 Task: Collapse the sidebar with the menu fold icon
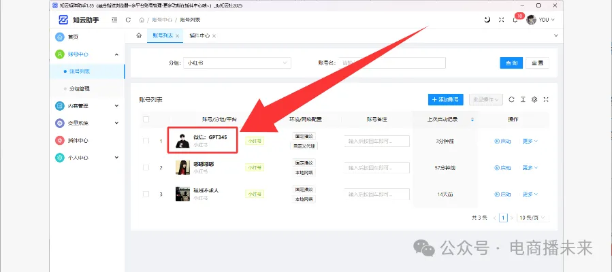(114, 20)
